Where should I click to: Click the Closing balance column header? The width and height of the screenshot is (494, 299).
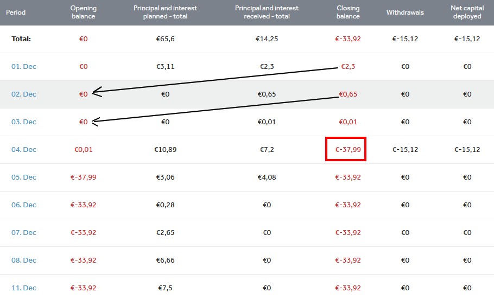point(348,12)
